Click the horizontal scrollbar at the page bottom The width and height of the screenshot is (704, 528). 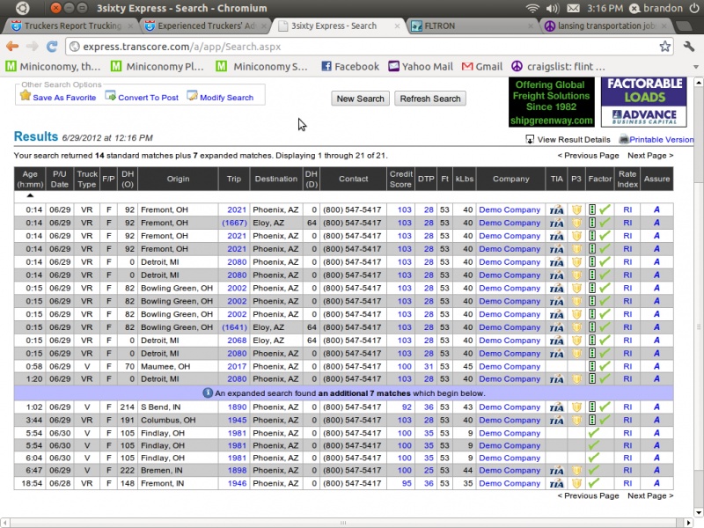[x=343, y=523]
